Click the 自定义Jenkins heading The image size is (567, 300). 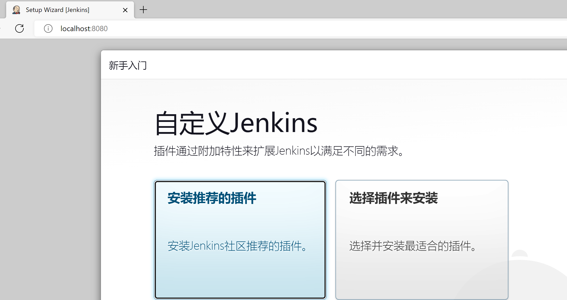coord(236,123)
